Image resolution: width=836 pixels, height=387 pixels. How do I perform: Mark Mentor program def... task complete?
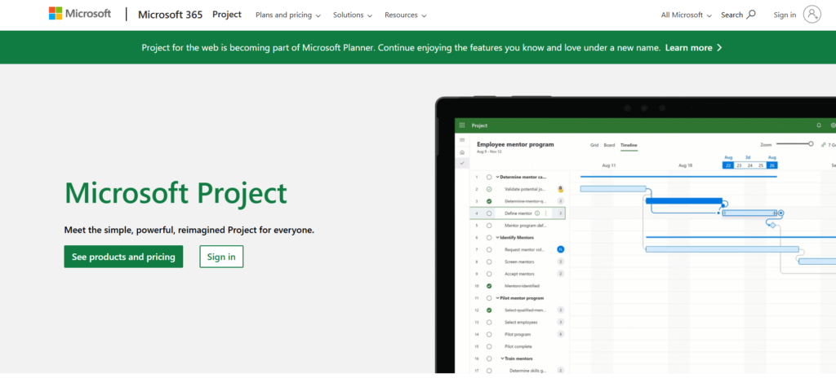click(x=489, y=225)
